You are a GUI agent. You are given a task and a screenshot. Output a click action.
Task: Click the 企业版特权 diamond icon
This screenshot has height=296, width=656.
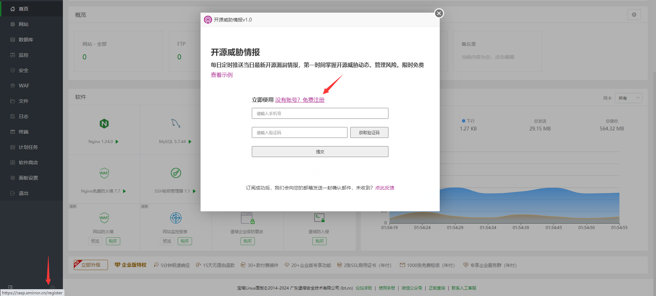tap(118, 265)
